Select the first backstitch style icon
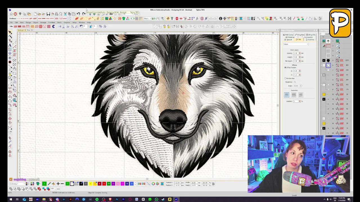This screenshot has height=202, width=360. pos(286,95)
